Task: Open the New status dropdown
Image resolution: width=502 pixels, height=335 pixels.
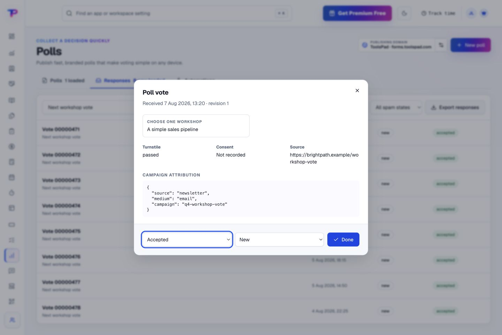Action: pos(279,239)
